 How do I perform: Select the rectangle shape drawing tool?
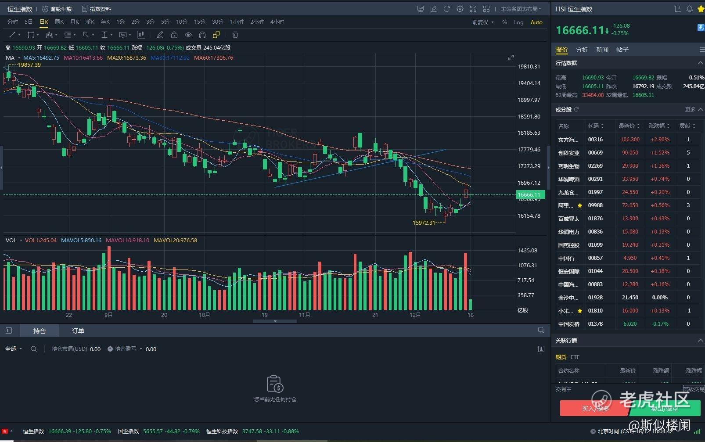coord(30,35)
